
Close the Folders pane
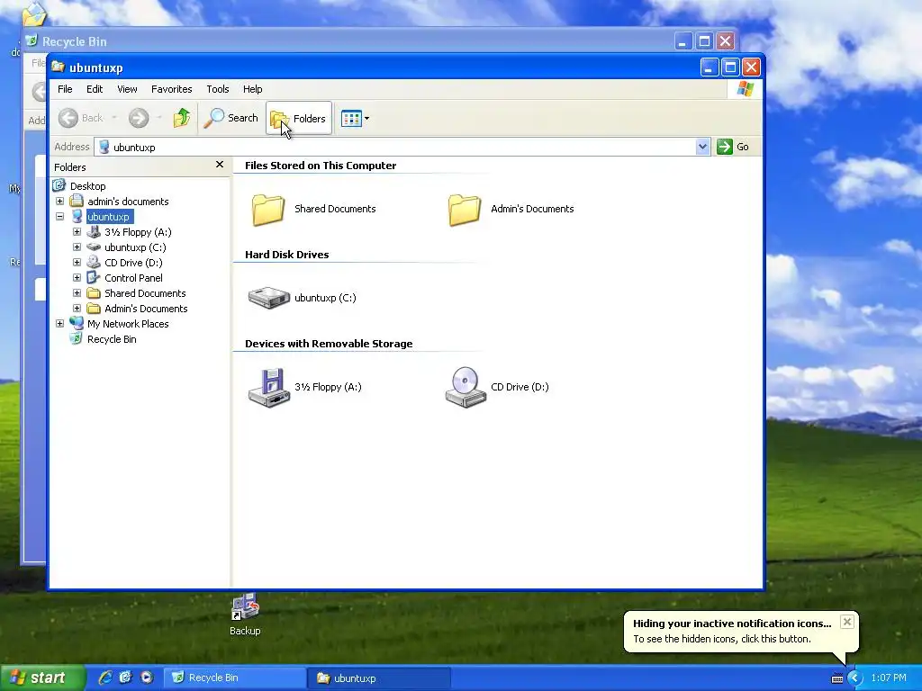(x=220, y=165)
